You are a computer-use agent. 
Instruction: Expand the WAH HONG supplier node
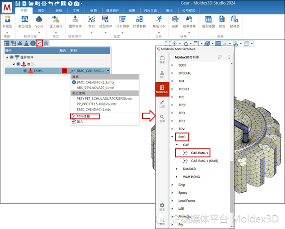click(x=177, y=177)
